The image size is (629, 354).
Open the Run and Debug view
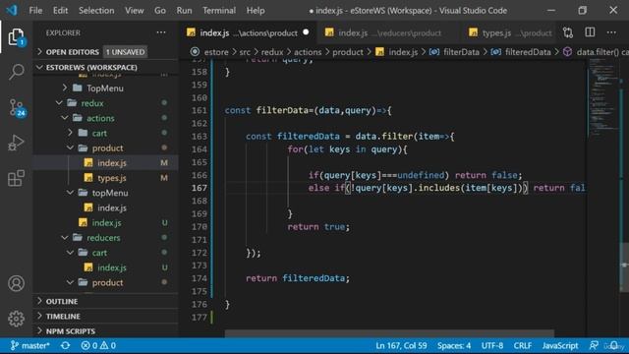click(16, 143)
